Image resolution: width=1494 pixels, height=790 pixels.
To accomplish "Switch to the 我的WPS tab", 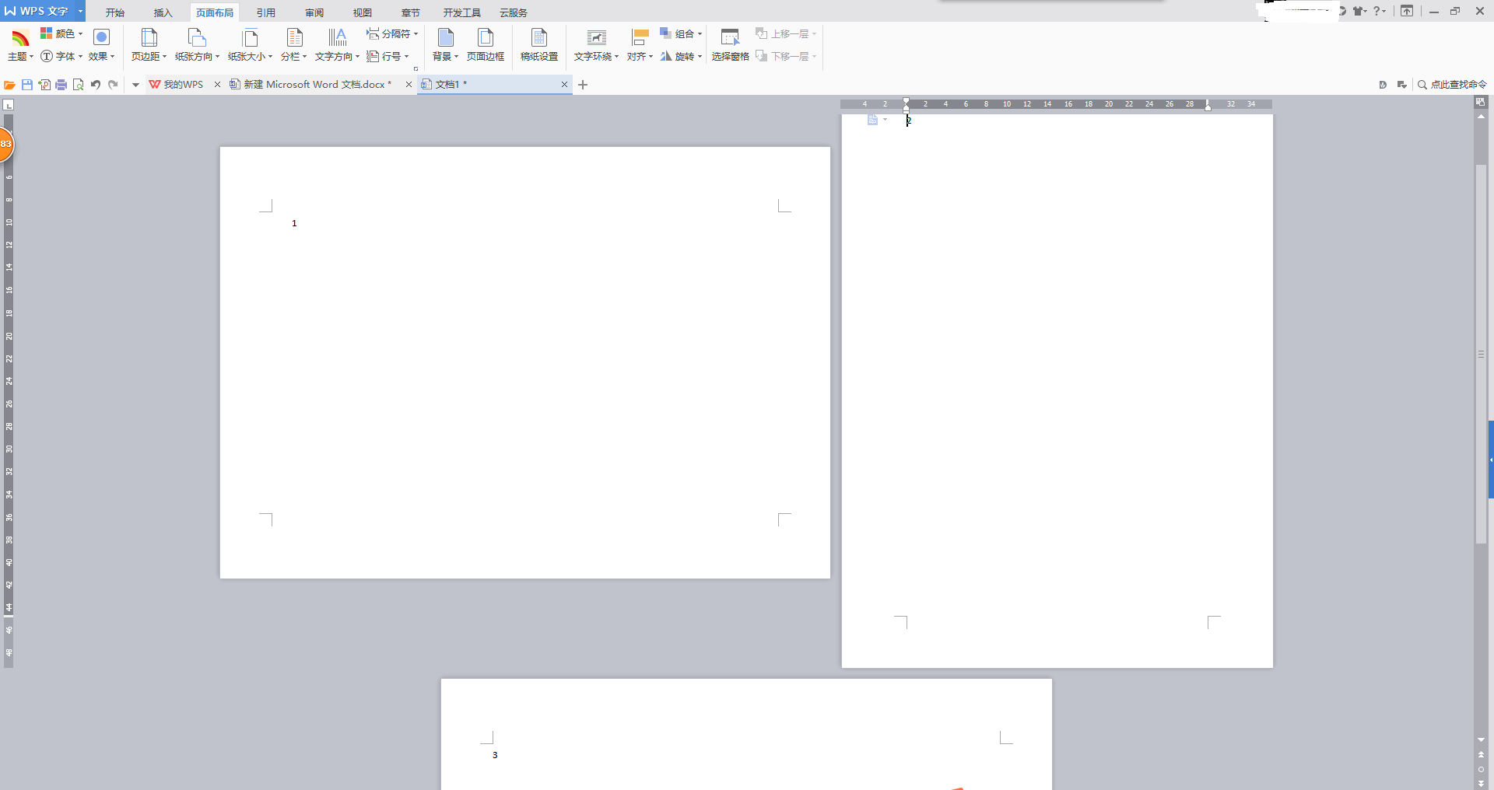I will 177,84.
